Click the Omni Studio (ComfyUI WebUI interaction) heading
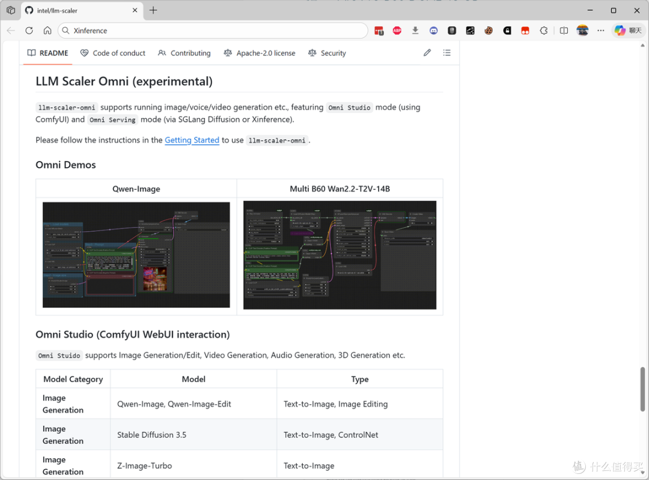 click(x=132, y=334)
